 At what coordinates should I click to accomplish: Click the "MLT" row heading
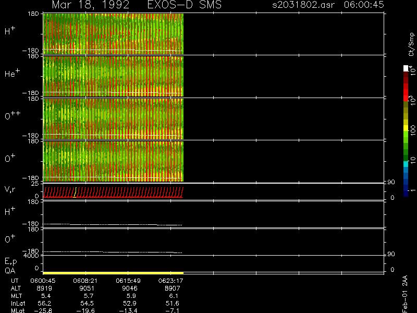coord(16,296)
